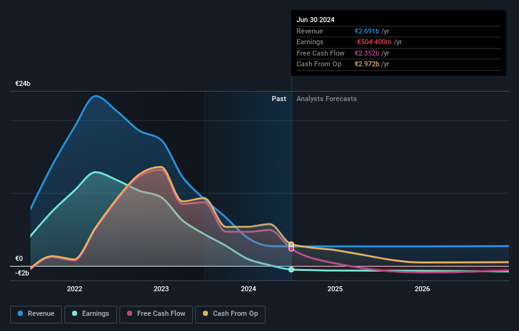Click the Past label
The image size is (519, 331).
click(x=279, y=99)
